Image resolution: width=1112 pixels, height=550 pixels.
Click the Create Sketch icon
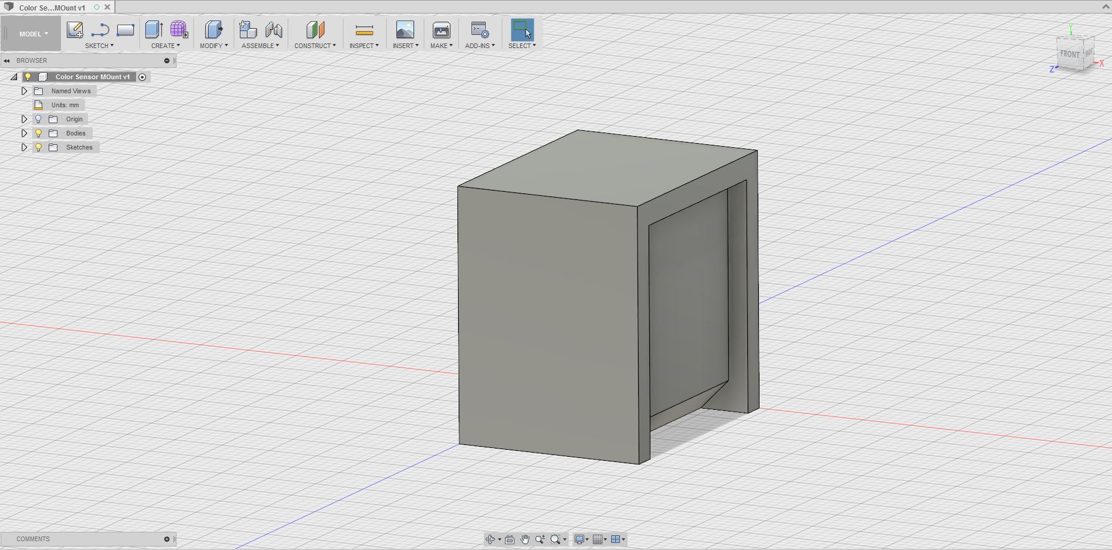point(74,30)
